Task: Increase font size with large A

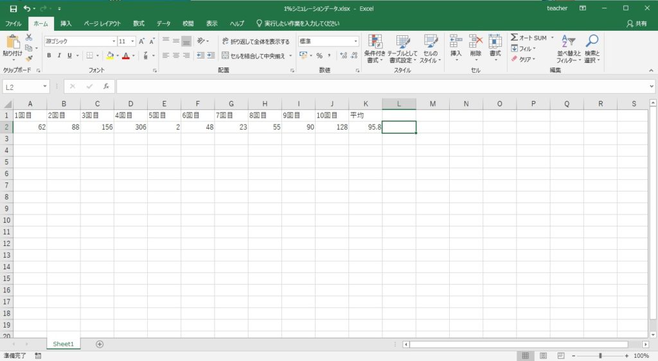Action: [x=142, y=41]
